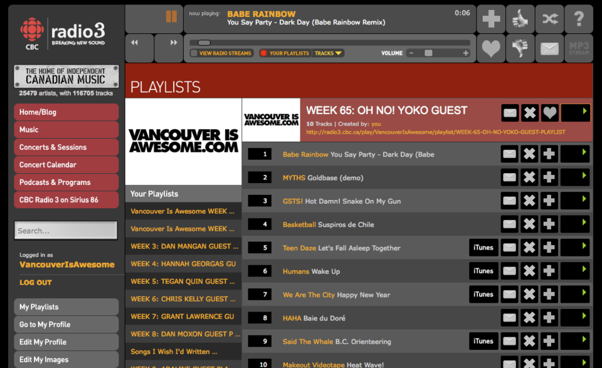Open iTunes for Humans Wake Up
The height and width of the screenshot is (368, 602).
point(483,271)
